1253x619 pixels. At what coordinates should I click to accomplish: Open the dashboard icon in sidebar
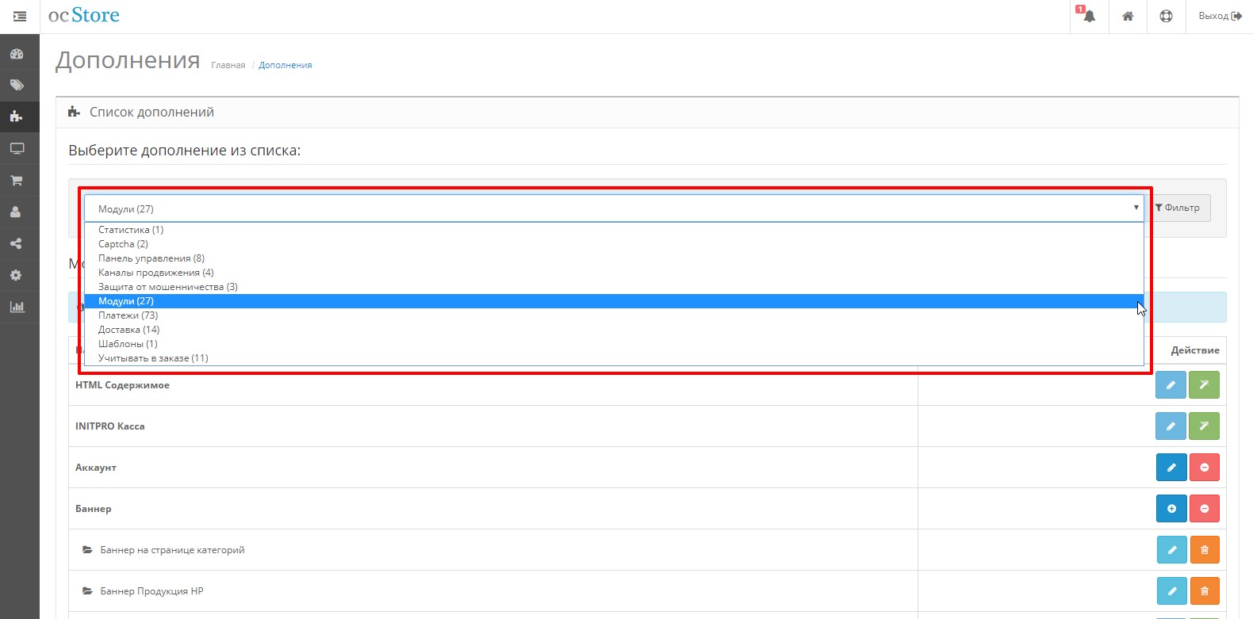(17, 54)
